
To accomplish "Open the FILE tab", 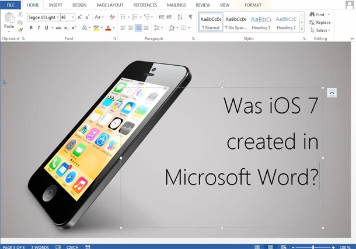I will (11, 5).
